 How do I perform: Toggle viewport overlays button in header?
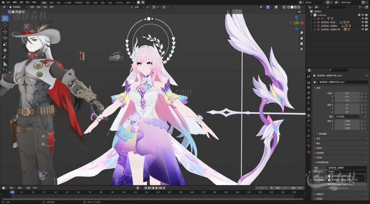pyautogui.click(x=276, y=7)
